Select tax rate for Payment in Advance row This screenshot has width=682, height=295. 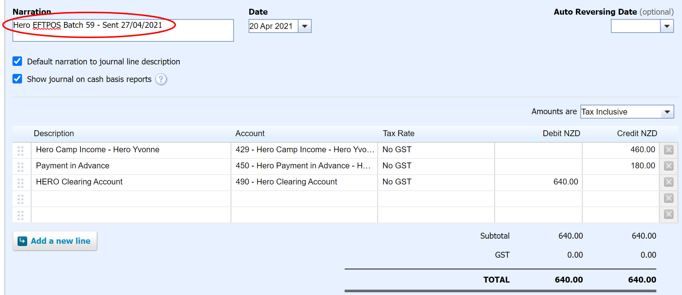click(436, 166)
